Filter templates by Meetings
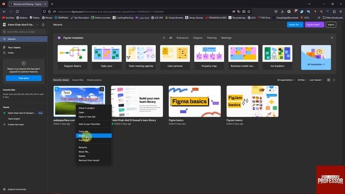 pyautogui.click(x=226, y=38)
